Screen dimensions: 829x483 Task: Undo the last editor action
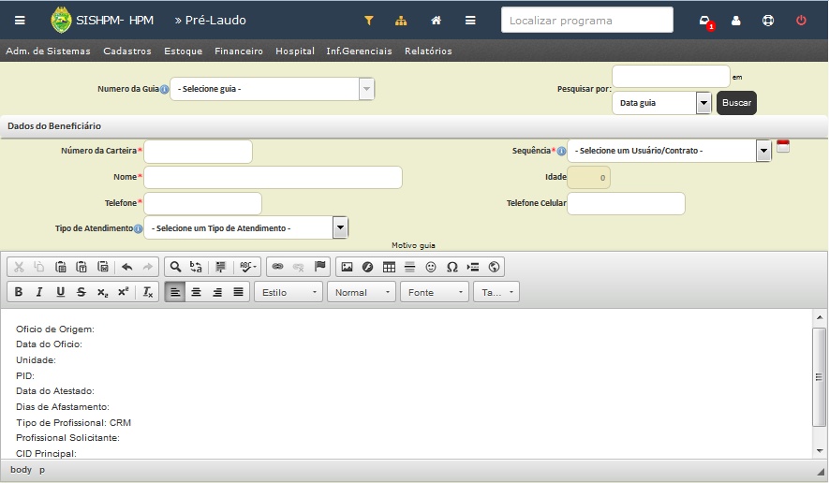coord(126,267)
